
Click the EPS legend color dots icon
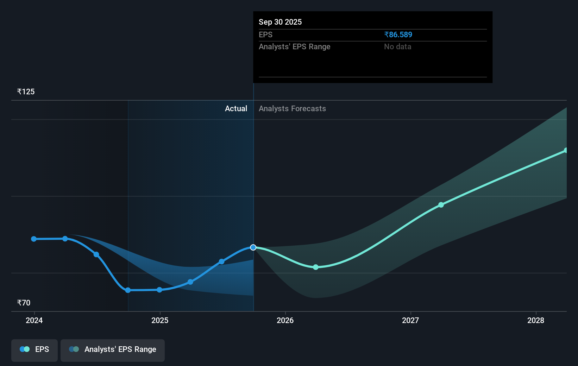tap(25, 349)
